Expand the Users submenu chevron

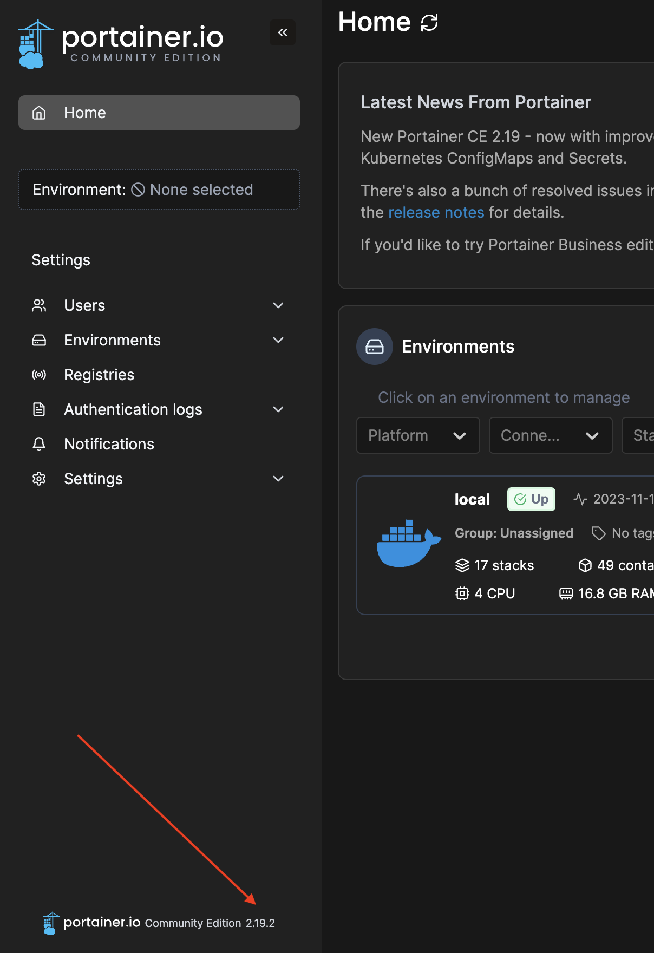click(x=278, y=305)
